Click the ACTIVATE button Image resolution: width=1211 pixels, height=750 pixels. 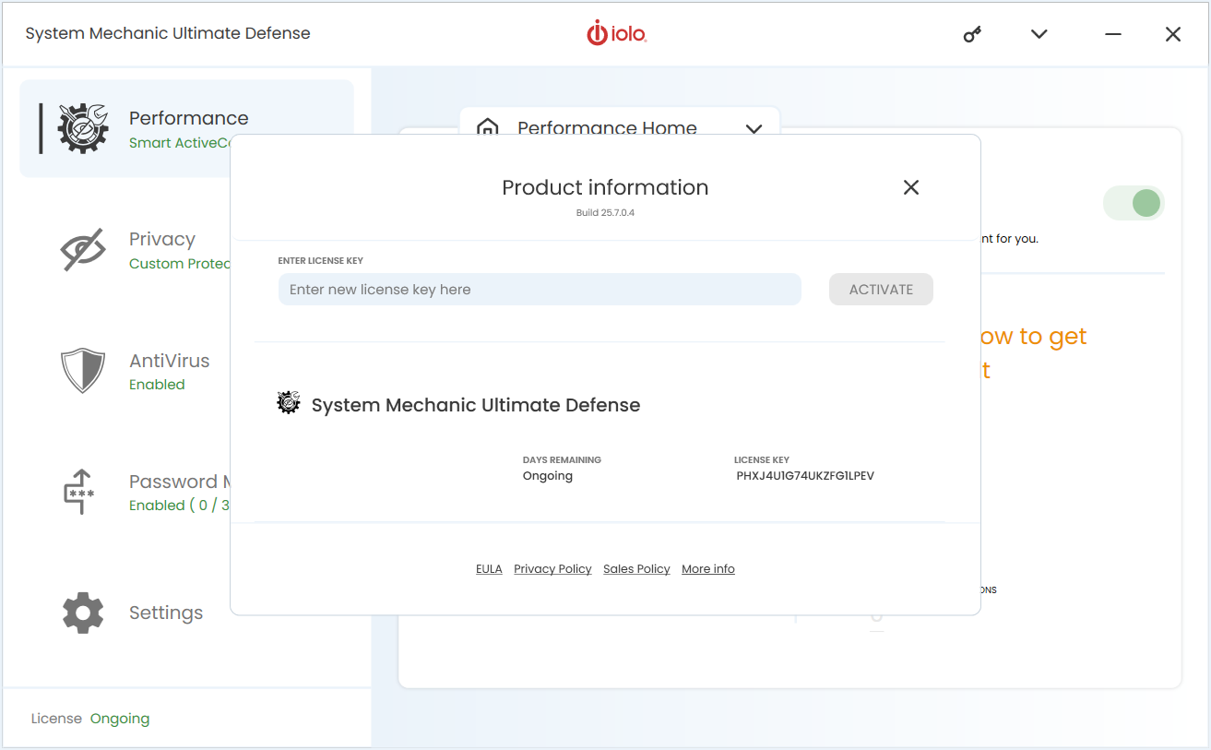(x=881, y=290)
